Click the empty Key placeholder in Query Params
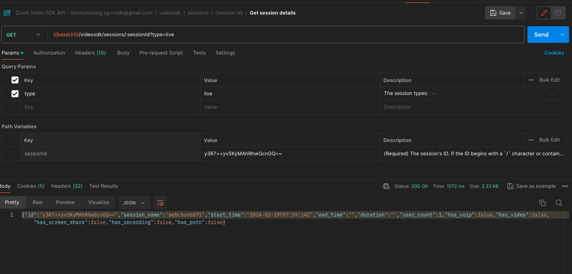 point(111,107)
